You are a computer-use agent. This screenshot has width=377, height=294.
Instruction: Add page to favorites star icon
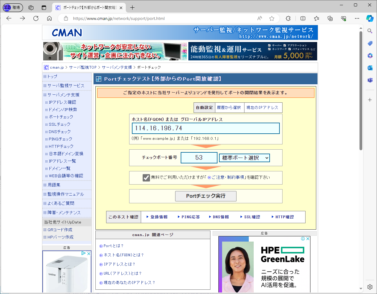[272, 18]
